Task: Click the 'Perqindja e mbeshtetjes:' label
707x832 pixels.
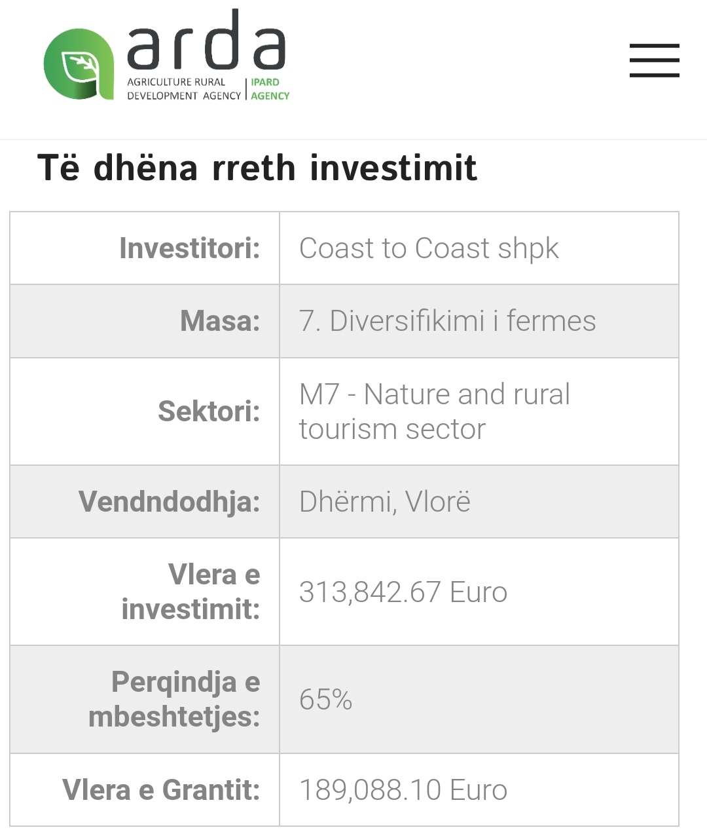Action: click(x=175, y=699)
